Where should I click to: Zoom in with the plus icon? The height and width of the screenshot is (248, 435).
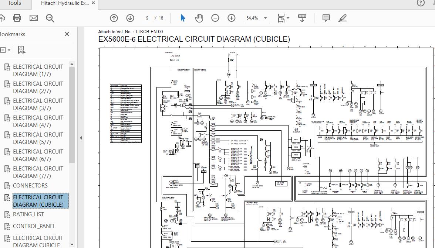tap(231, 17)
